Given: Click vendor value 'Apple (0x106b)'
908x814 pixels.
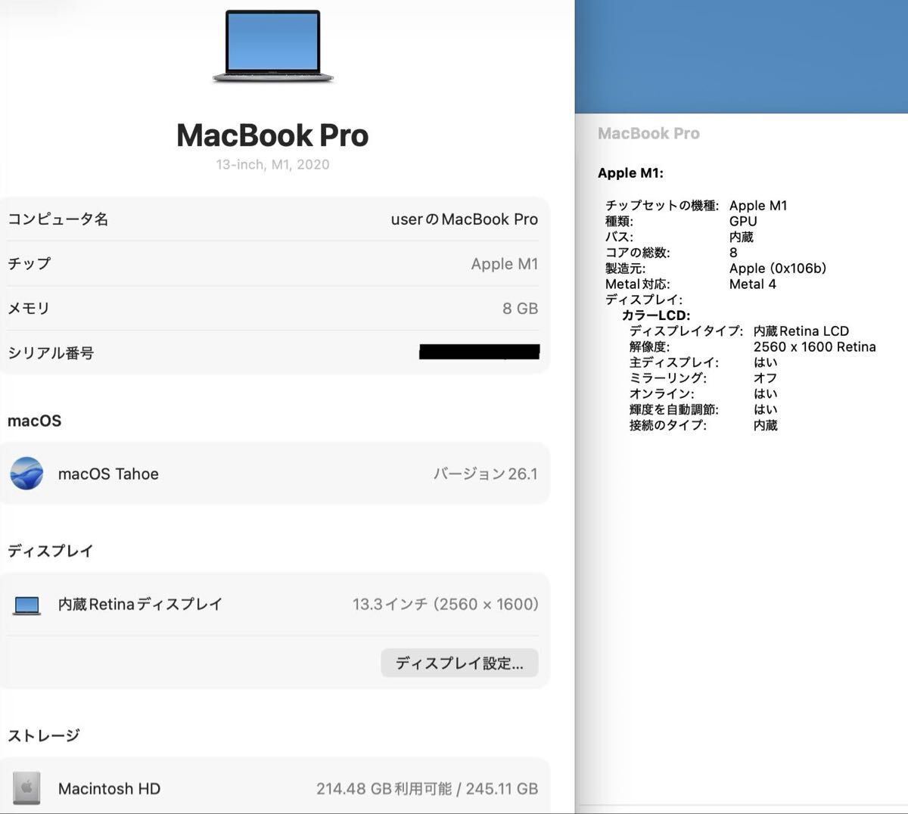Looking at the screenshot, I should (x=778, y=269).
